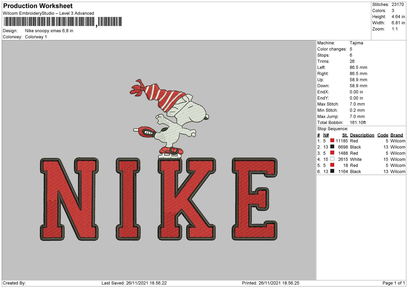
Task: Click the design name 'Nike snoopy xmas 6,8 in'
Action: coord(49,31)
